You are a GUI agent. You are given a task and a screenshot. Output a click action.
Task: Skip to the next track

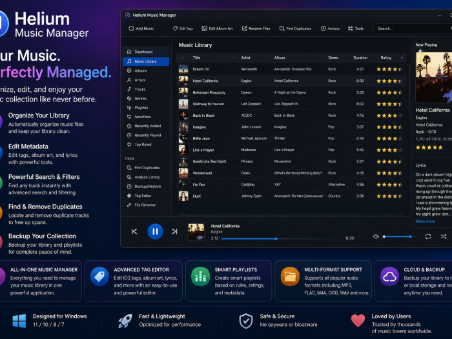(174, 231)
